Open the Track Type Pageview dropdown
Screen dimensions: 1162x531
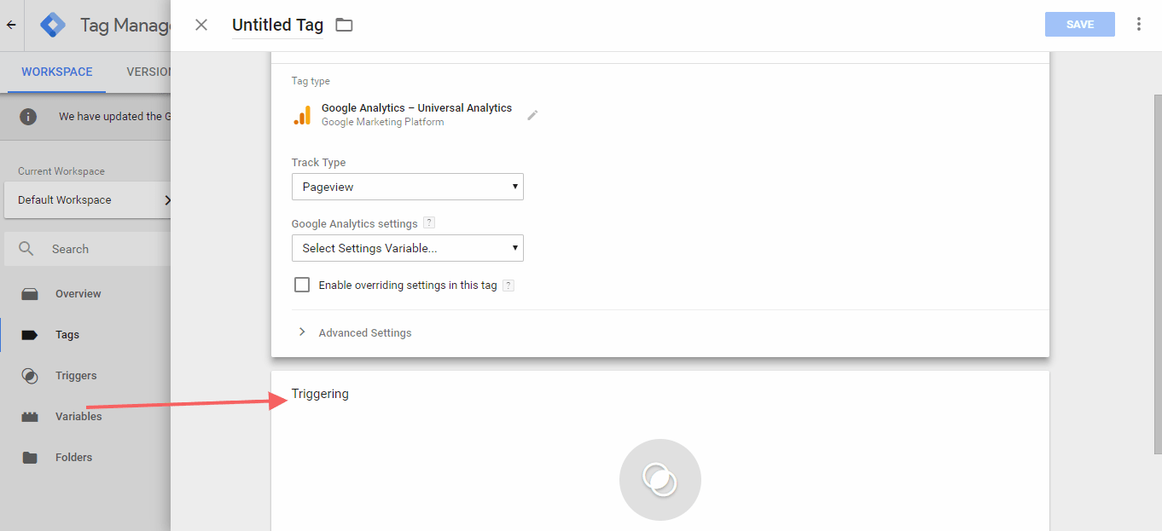pos(407,187)
